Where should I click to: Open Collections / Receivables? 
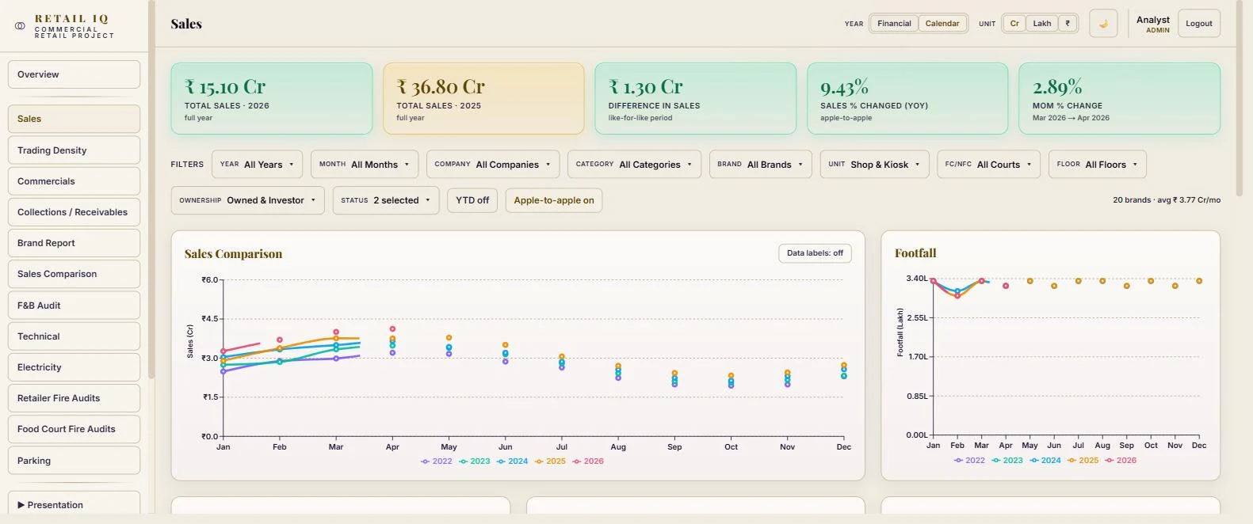pos(74,212)
